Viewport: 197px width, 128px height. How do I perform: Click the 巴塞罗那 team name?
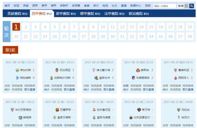pos(66,110)
